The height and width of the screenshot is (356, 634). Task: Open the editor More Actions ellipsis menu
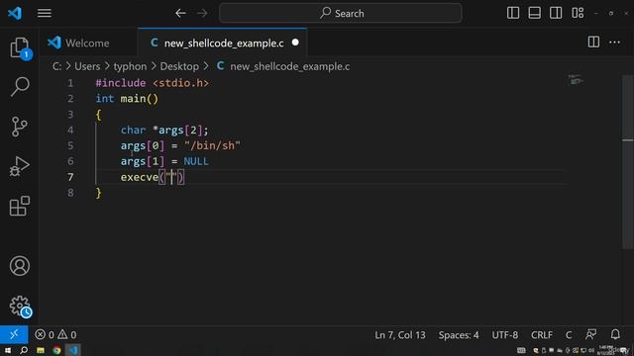pos(614,42)
